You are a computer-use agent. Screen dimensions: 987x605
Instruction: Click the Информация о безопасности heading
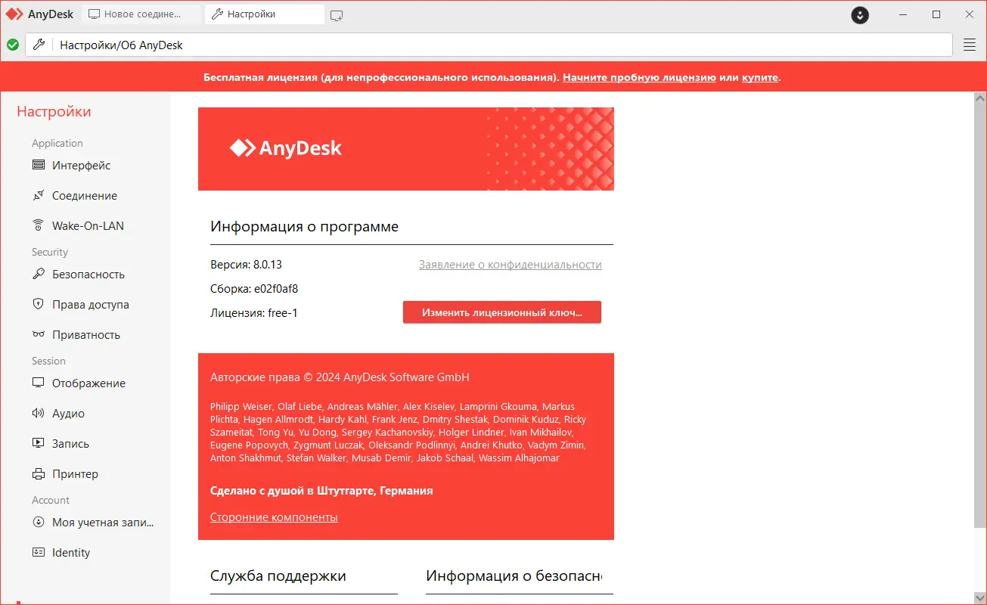tap(514, 576)
